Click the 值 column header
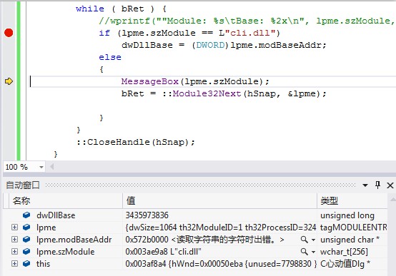The height and width of the screenshot is (276, 396). click(219, 201)
